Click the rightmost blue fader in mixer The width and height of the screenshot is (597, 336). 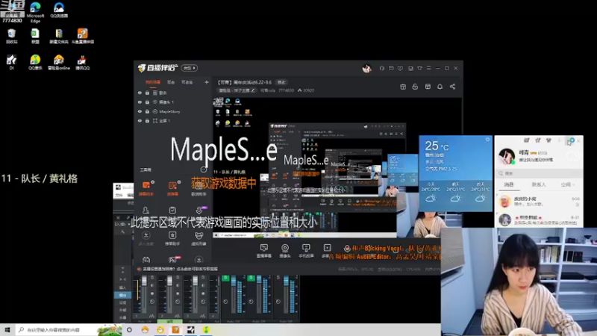point(286,282)
